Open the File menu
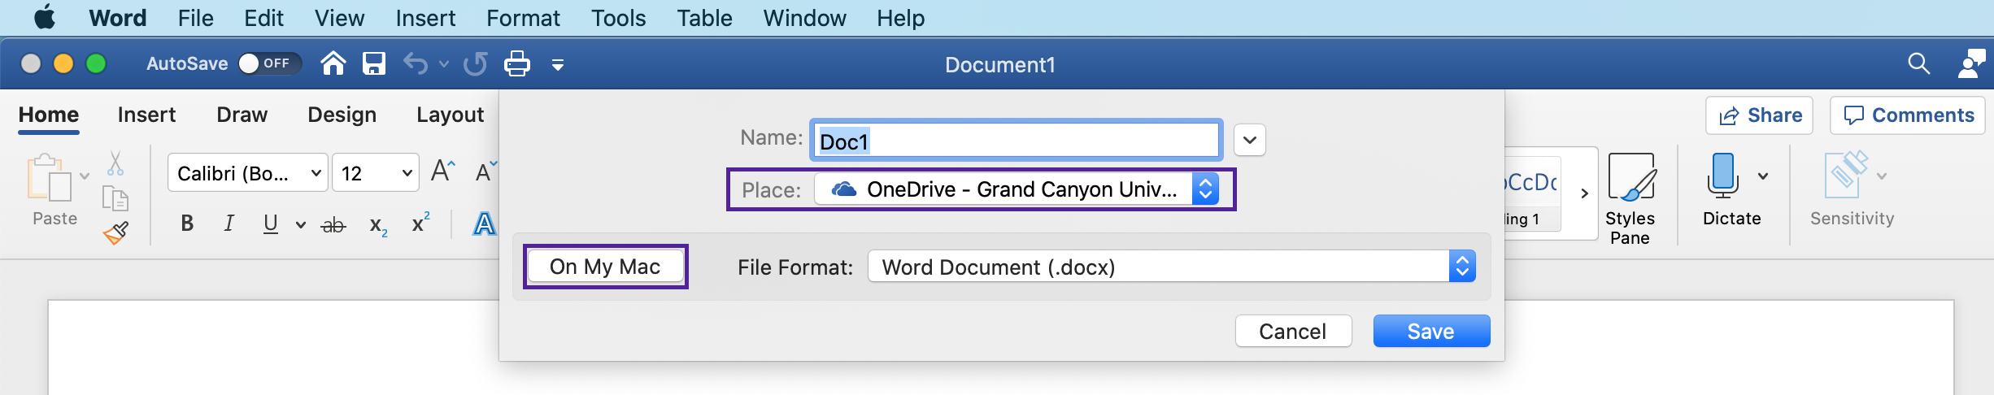 tap(195, 18)
